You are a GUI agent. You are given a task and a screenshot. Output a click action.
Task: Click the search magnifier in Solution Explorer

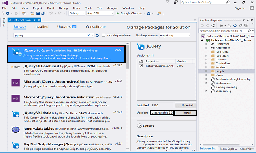[249, 31]
